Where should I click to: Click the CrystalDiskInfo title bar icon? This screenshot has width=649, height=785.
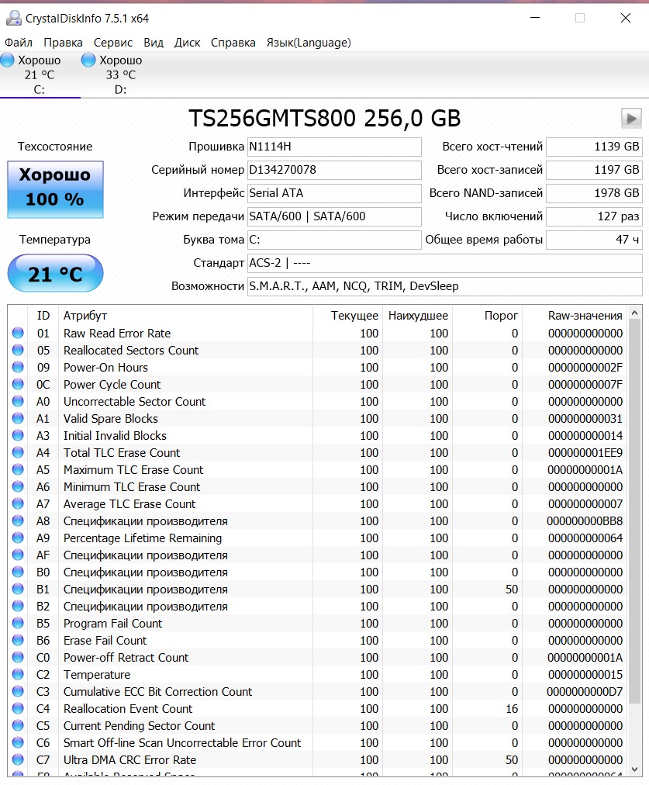(13, 19)
